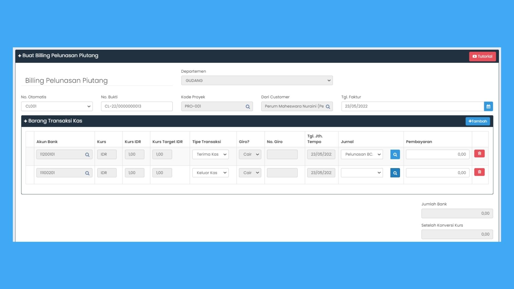Click Kurs Target IDR field in 11100201 row
The height and width of the screenshot is (289, 514).
tap(162, 173)
